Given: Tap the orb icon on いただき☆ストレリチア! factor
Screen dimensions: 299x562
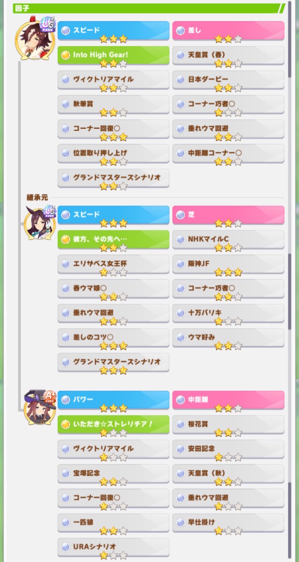Looking at the screenshot, I should [x=66, y=424].
